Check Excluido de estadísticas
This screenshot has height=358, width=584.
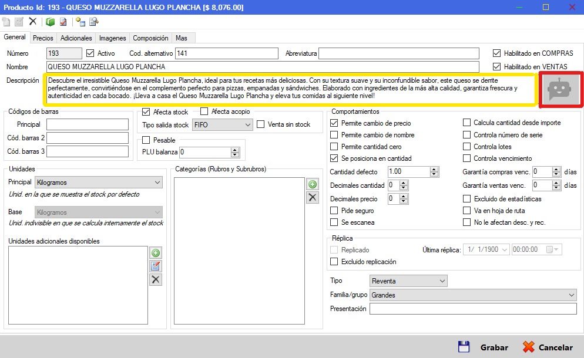(466, 199)
